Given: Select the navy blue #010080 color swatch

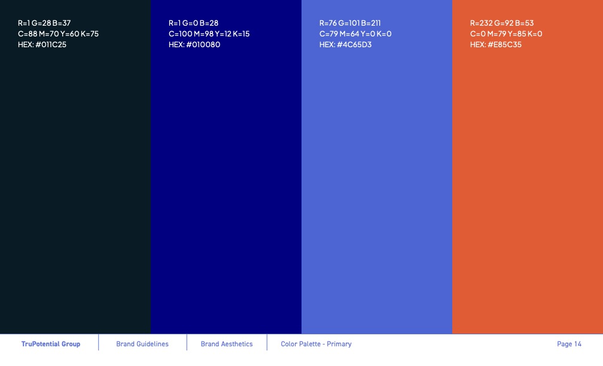Looking at the screenshot, I should [226, 179].
